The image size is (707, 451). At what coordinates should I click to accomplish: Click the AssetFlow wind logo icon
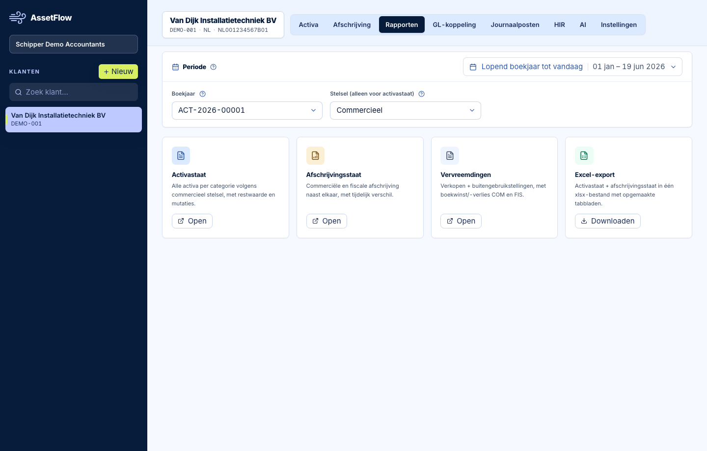click(18, 18)
